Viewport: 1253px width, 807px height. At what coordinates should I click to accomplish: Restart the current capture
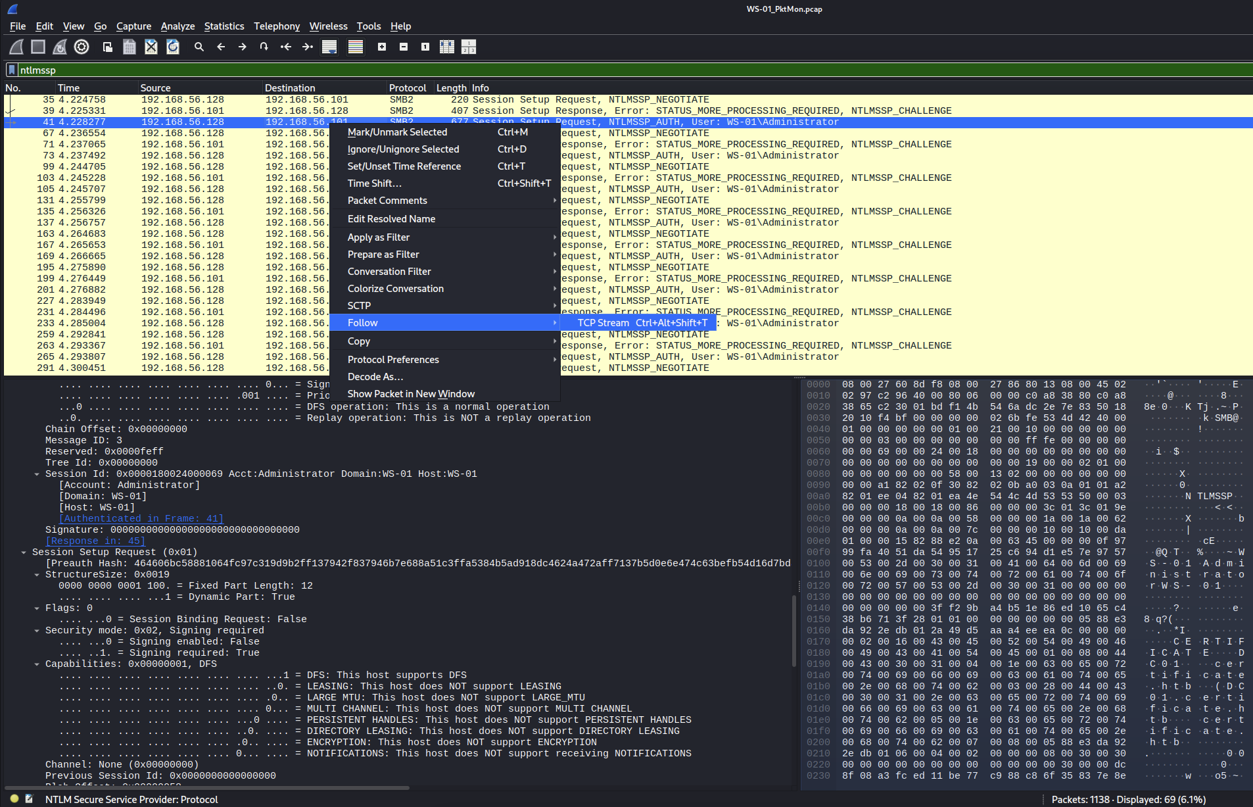pos(60,47)
